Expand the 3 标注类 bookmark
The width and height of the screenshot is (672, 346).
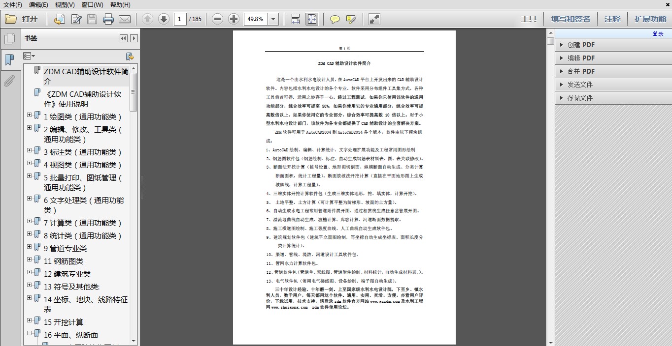tap(30, 150)
